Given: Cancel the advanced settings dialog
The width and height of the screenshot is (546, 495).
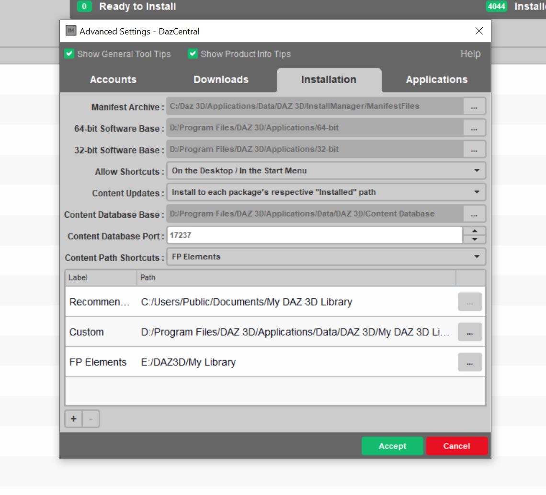Looking at the screenshot, I should 456,446.
